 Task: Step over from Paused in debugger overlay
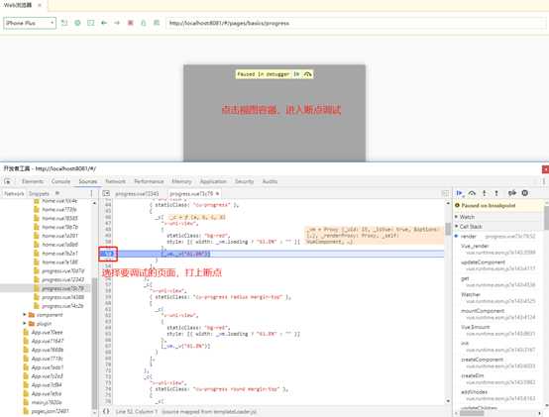(308, 74)
